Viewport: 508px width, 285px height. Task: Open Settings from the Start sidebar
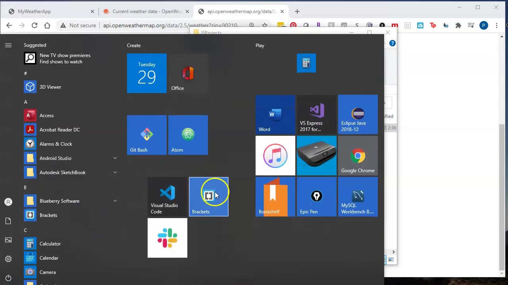(8, 259)
